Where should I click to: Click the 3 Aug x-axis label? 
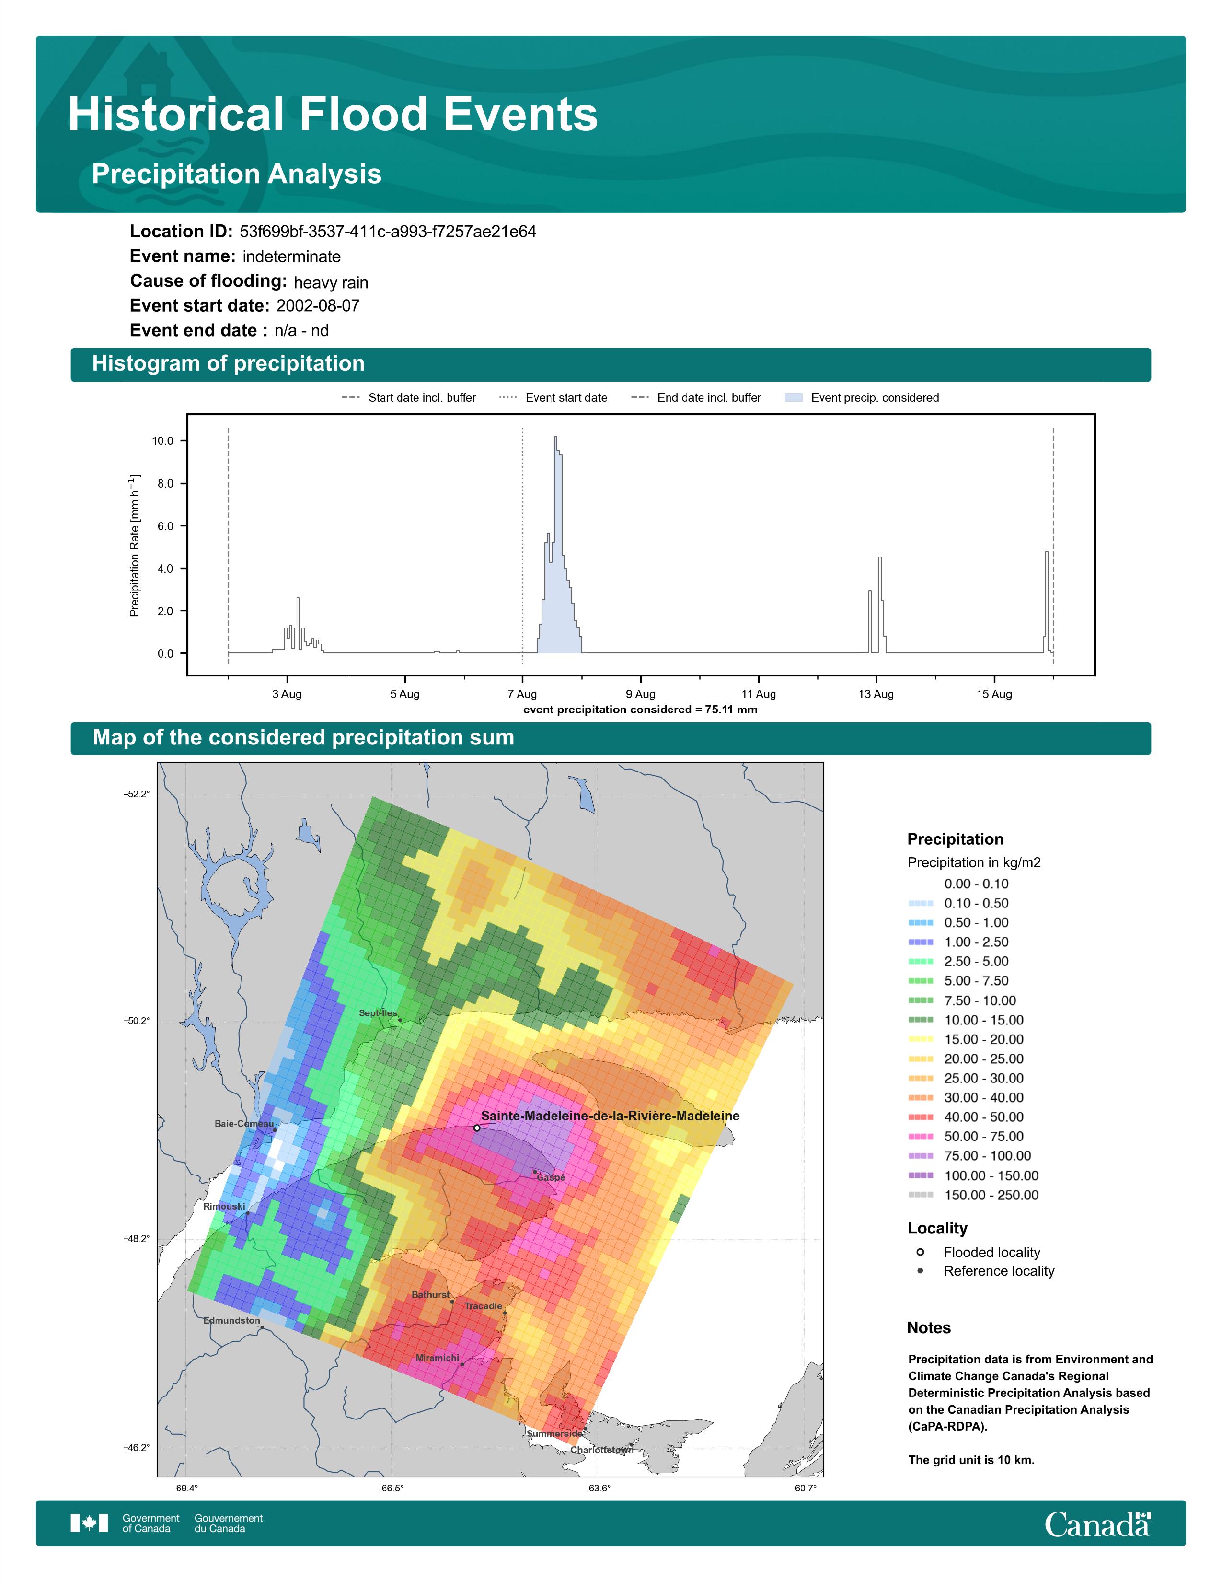(x=287, y=694)
